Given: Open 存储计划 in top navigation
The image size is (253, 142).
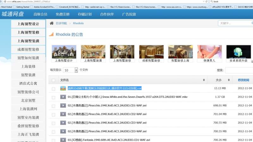Looking at the screenshot, I should tap(85, 14).
